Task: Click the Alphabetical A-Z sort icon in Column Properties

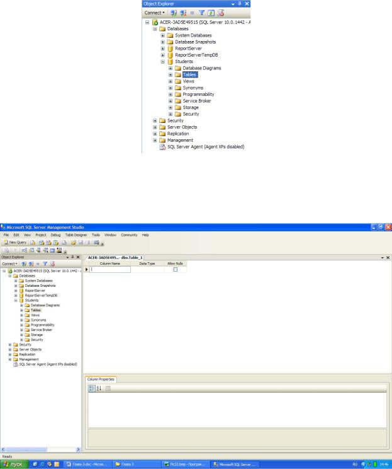Action: (x=99, y=388)
